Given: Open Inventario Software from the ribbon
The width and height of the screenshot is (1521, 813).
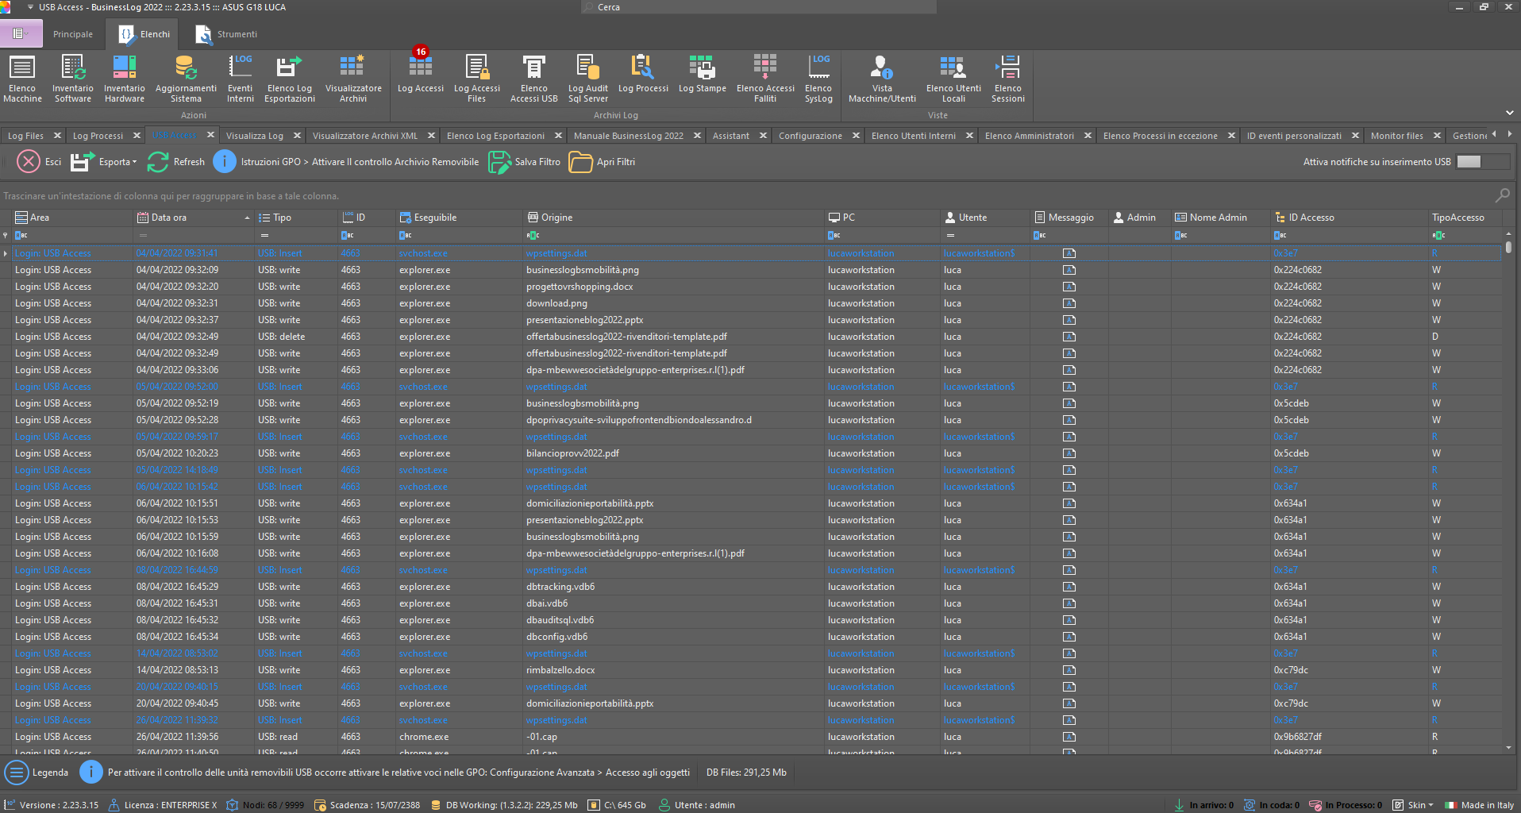Looking at the screenshot, I should click(73, 78).
